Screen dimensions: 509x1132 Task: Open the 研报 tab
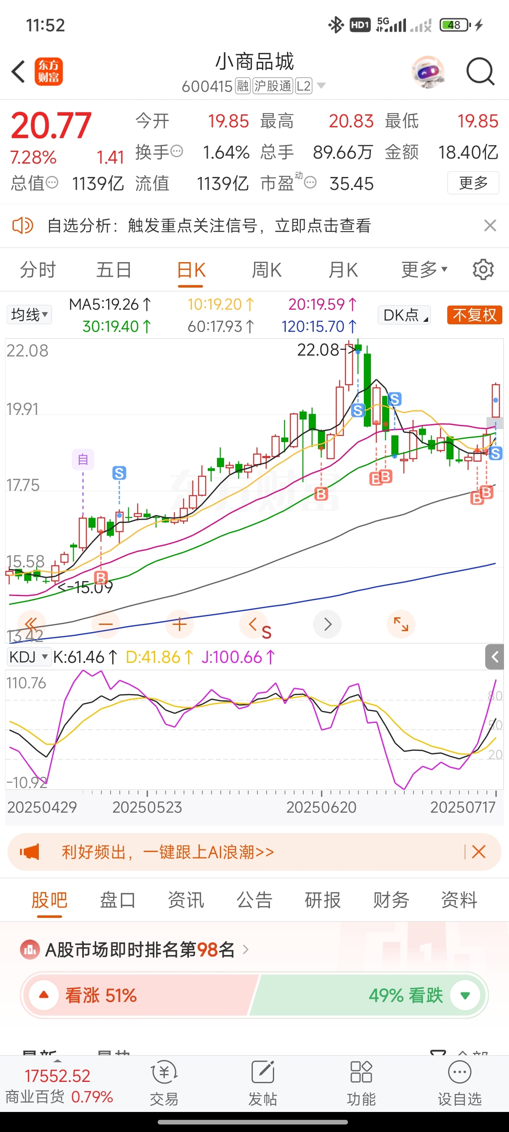323,900
